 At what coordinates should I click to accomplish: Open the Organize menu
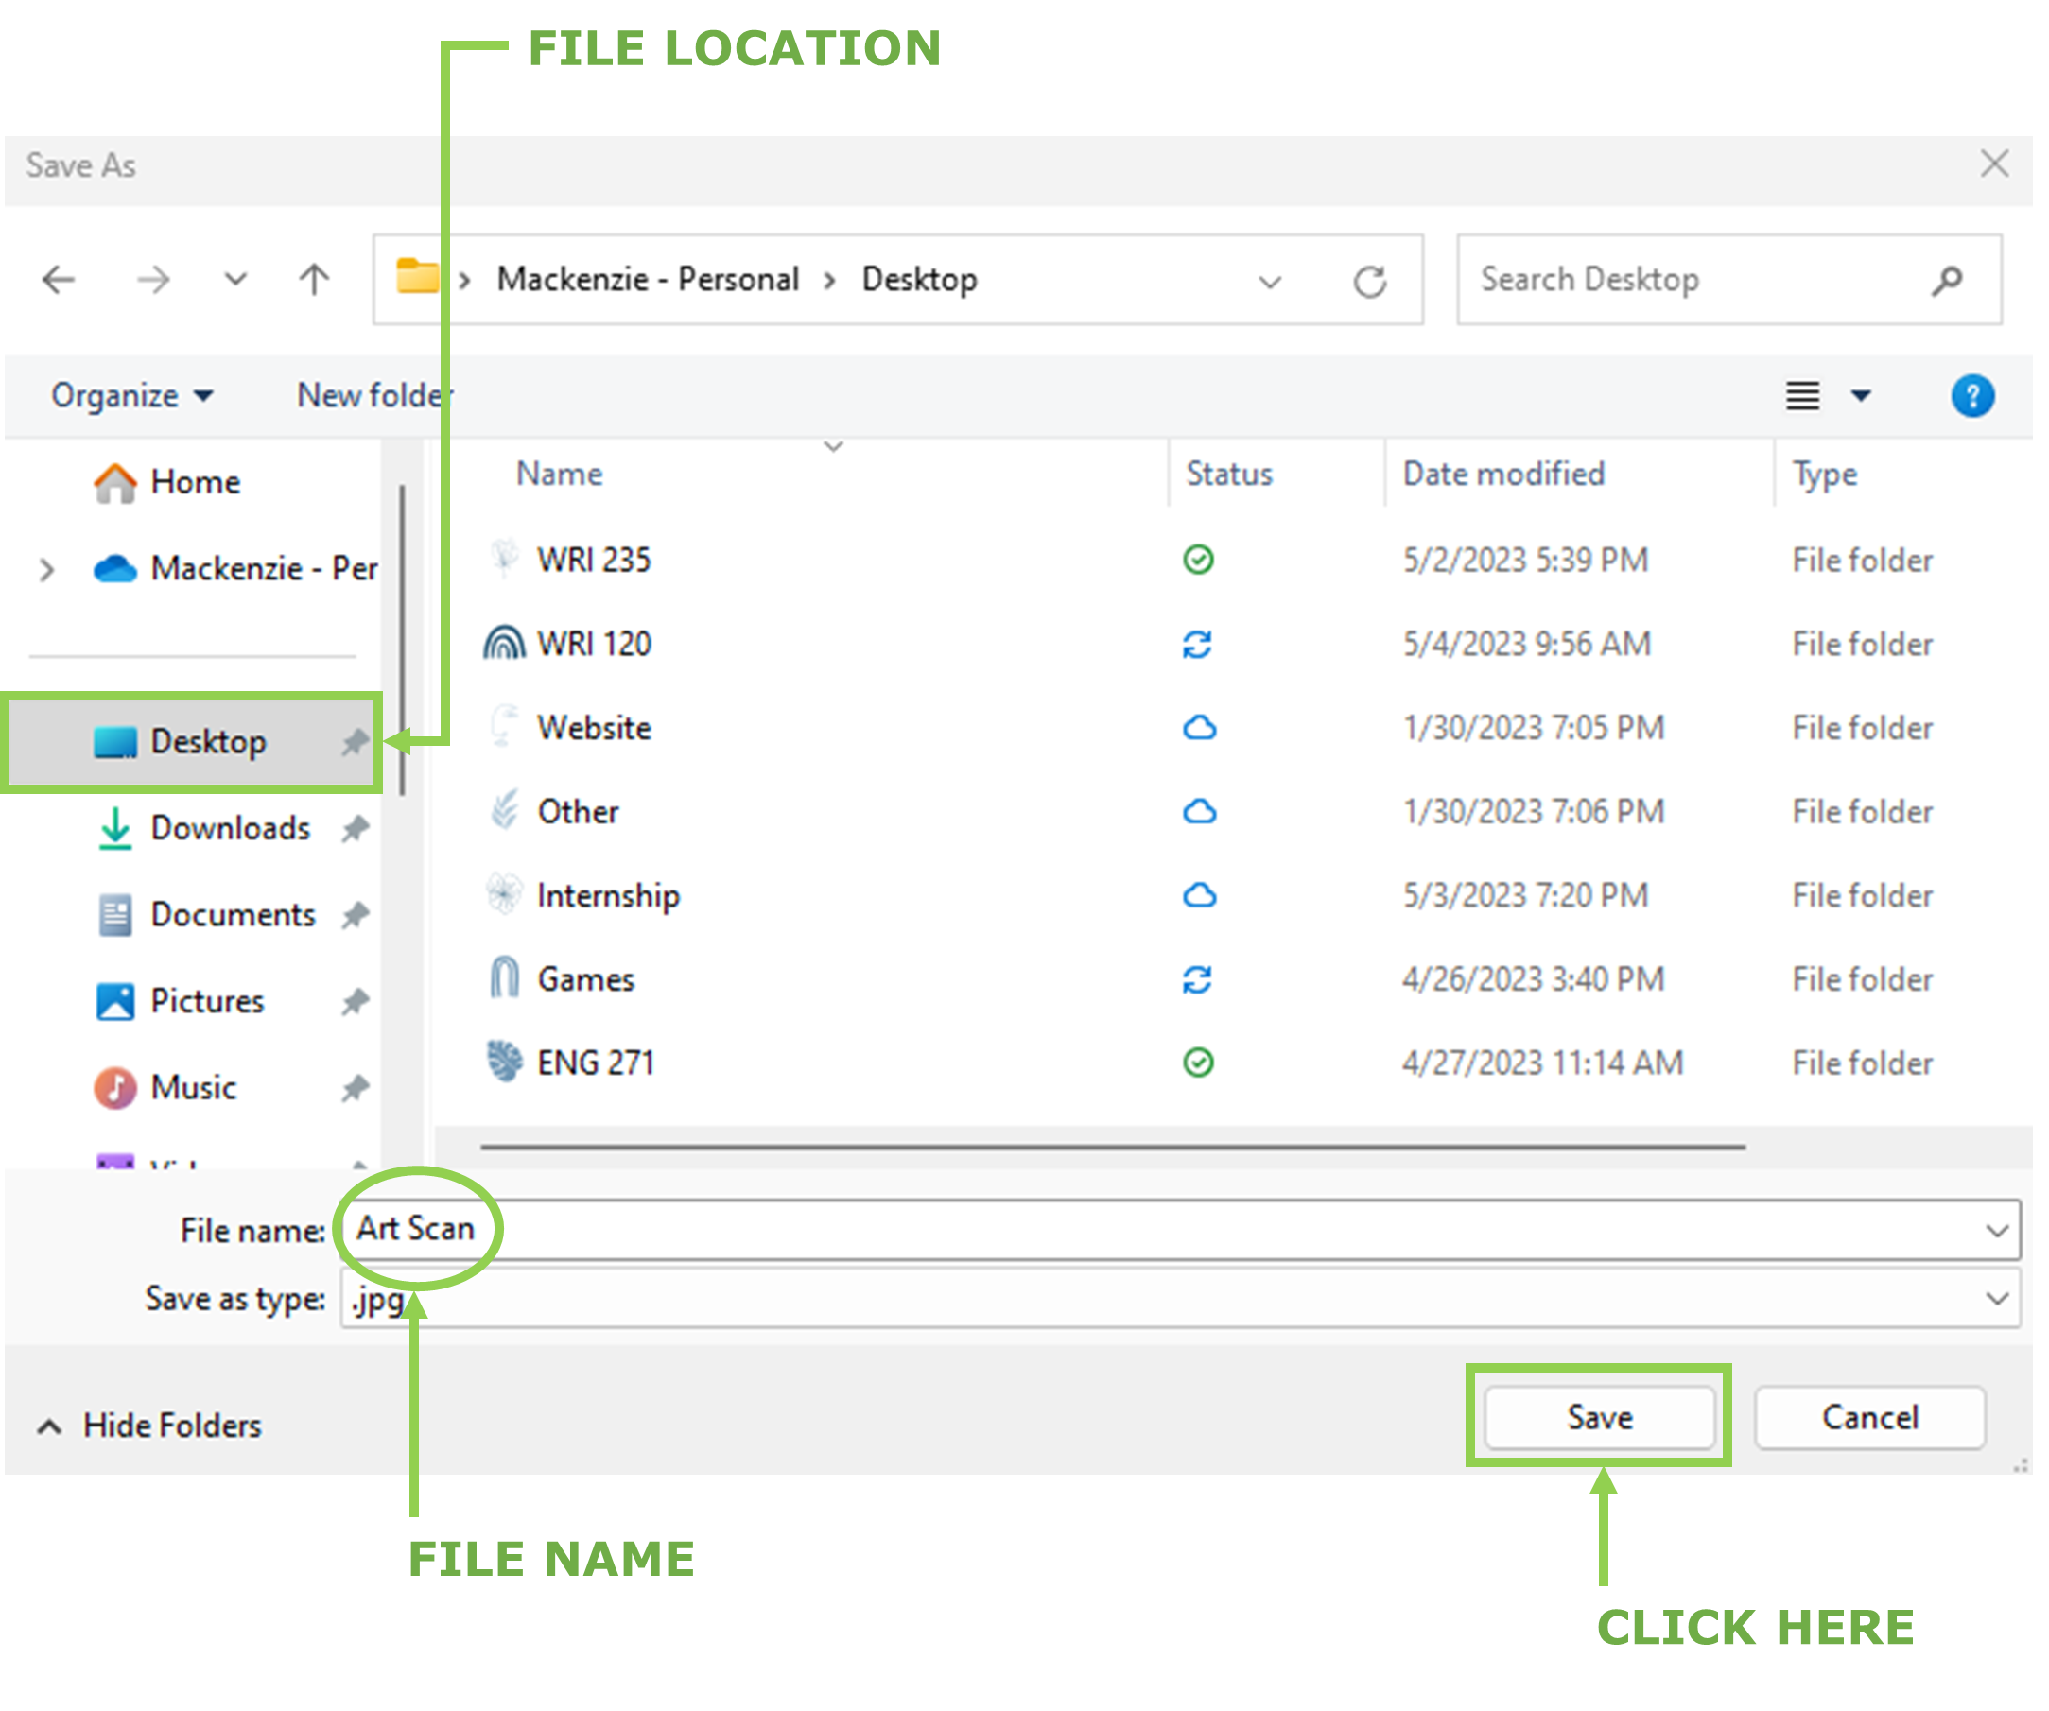(130, 396)
